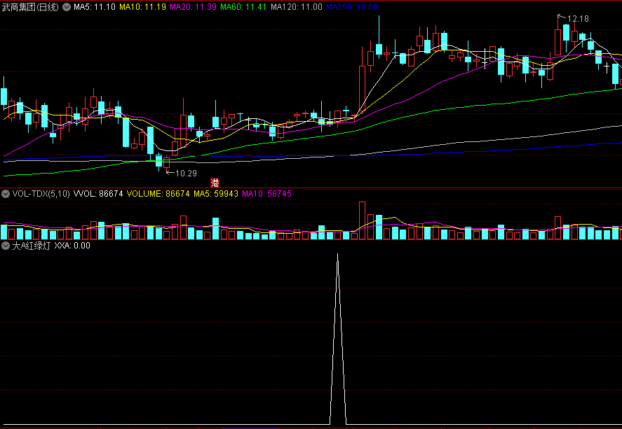The image size is (622, 429).
Task: Click the red 港 marker icon
Action: click(x=215, y=183)
